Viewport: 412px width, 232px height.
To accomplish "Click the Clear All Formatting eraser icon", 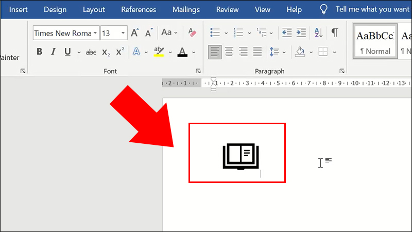I will coord(192,33).
